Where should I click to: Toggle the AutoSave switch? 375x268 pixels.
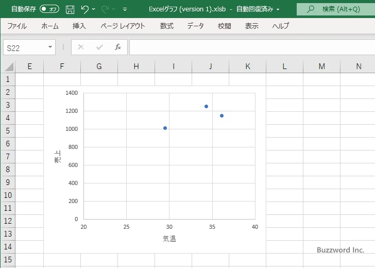(x=49, y=9)
